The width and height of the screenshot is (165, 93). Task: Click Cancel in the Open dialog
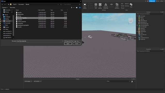(77, 44)
